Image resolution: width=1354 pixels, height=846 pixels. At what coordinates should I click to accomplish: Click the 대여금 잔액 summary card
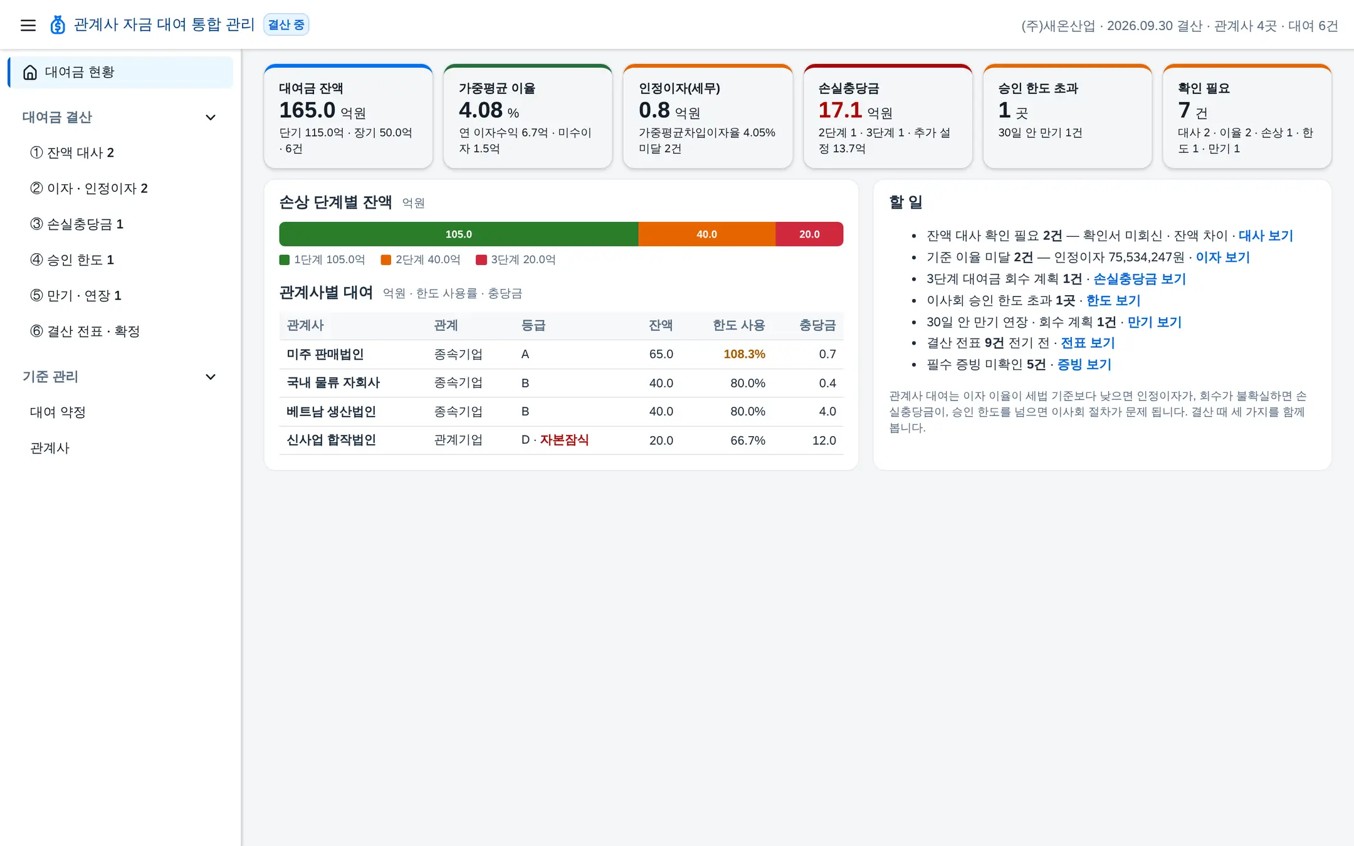[349, 117]
